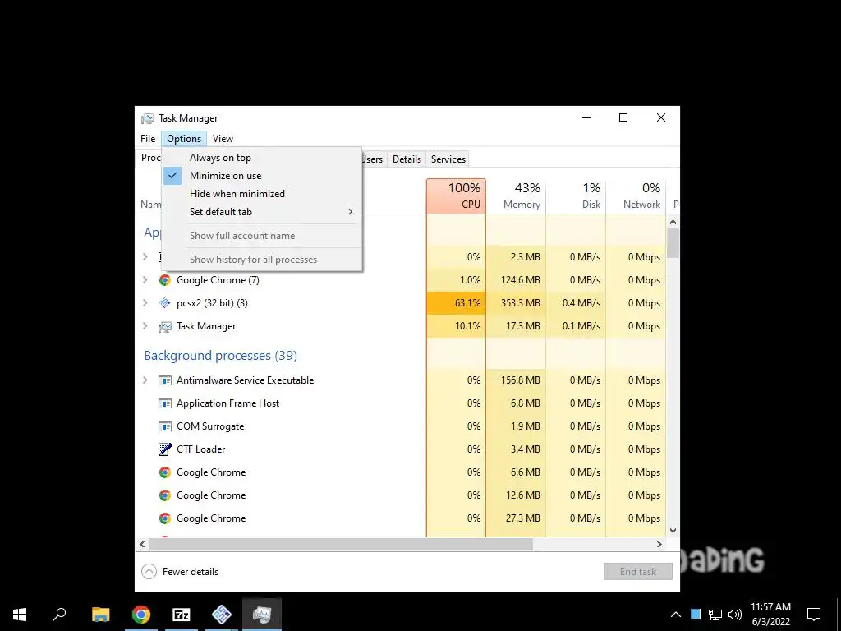This screenshot has height=631, width=841.
Task: Click the horizontal scrollbar thumb
Action: point(341,544)
